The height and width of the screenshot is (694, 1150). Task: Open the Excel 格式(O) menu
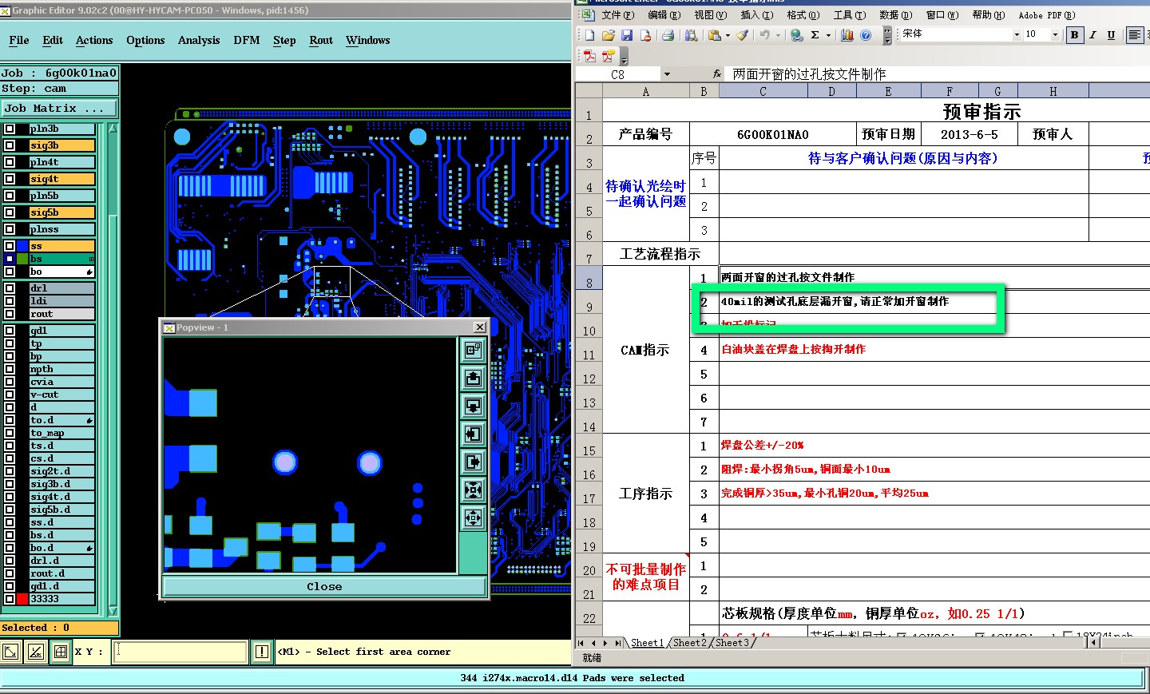[803, 14]
